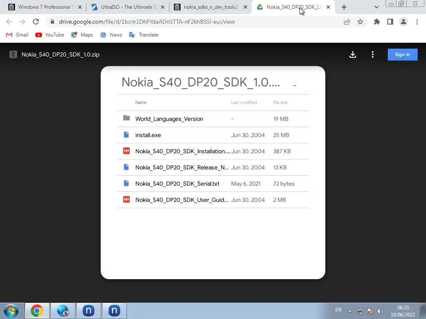Screen dimensions: 426x319
Task: Show hidden system tray icons
Action: pyautogui.click(x=350, y=311)
